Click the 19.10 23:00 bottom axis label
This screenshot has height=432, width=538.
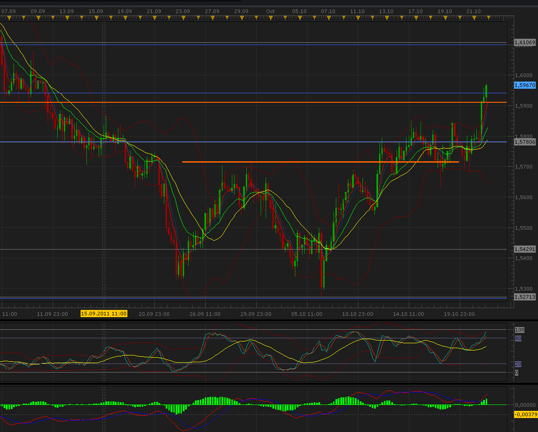click(459, 314)
